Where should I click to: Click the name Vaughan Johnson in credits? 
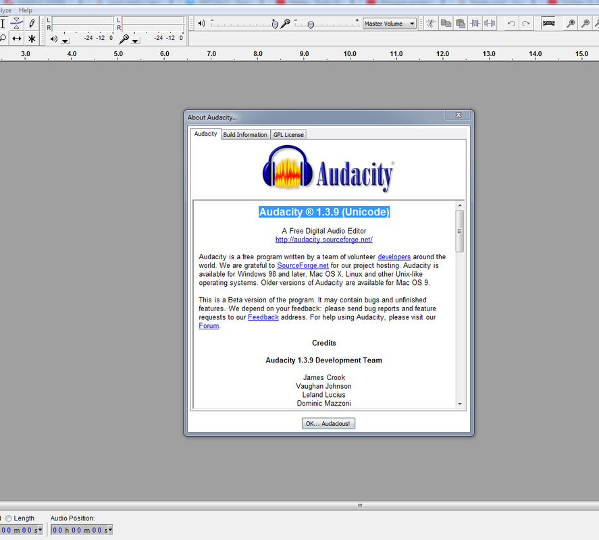point(323,386)
